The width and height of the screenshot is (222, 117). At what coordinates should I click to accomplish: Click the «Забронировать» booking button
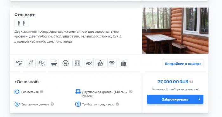175,99
